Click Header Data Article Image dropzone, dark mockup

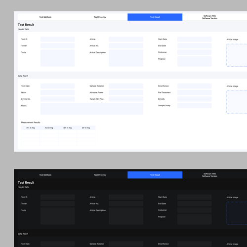coord(237,213)
